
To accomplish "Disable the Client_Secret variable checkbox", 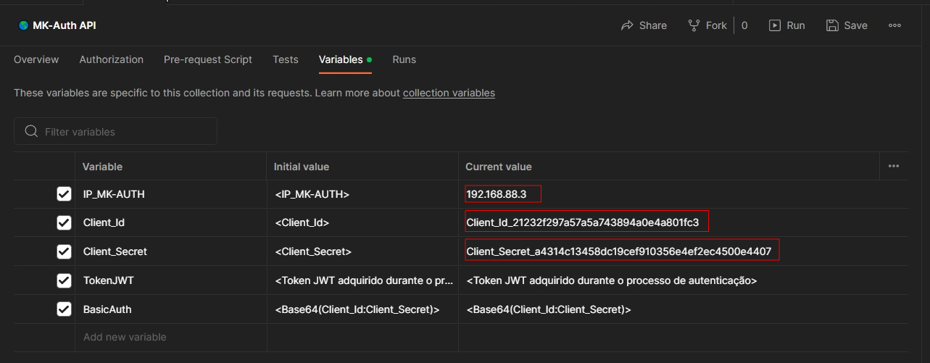I will coord(64,251).
